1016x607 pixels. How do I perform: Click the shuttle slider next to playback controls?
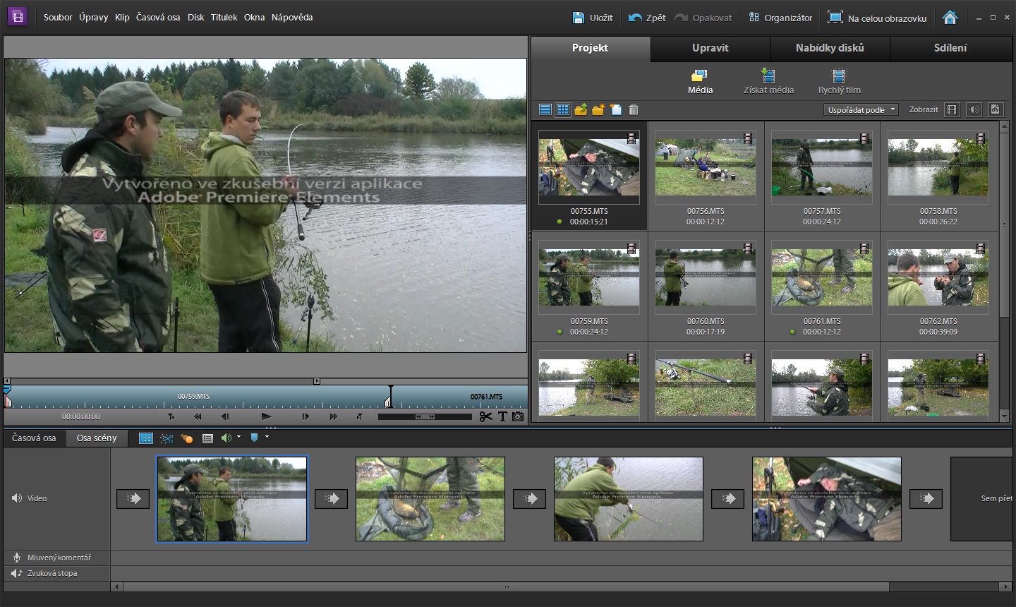[425, 416]
